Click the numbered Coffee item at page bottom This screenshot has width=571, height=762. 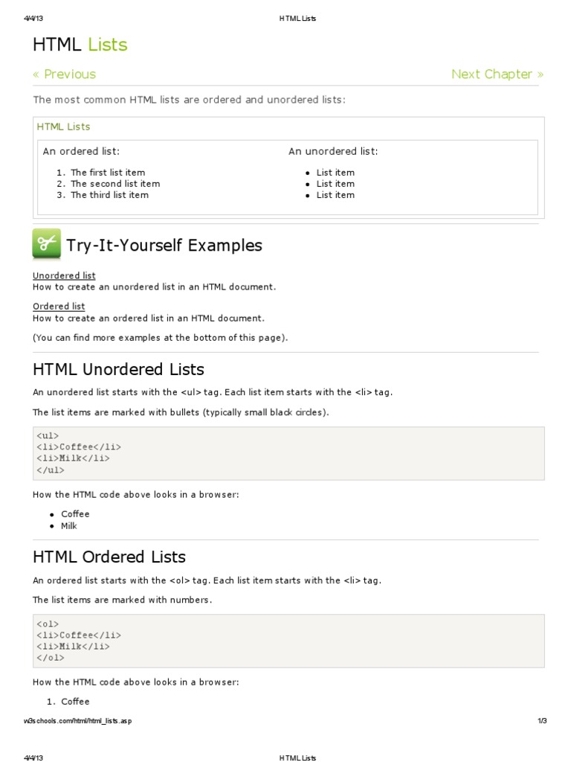[75, 702]
